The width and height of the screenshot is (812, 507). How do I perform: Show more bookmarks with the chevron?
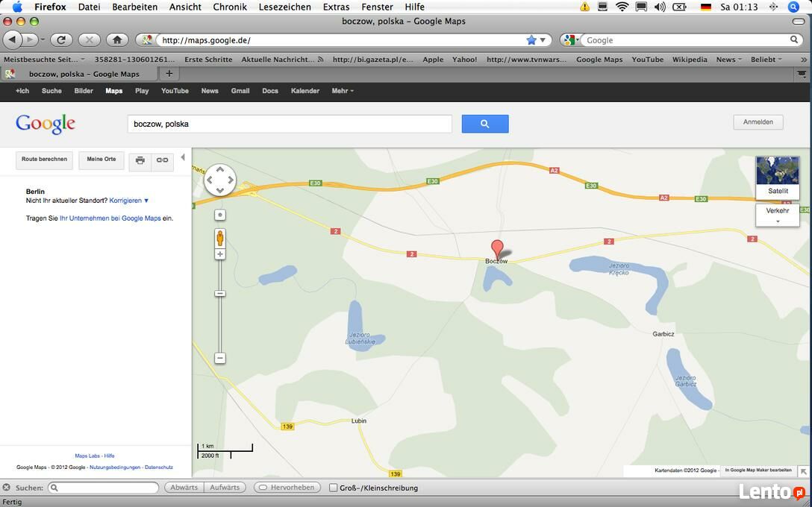pos(804,60)
